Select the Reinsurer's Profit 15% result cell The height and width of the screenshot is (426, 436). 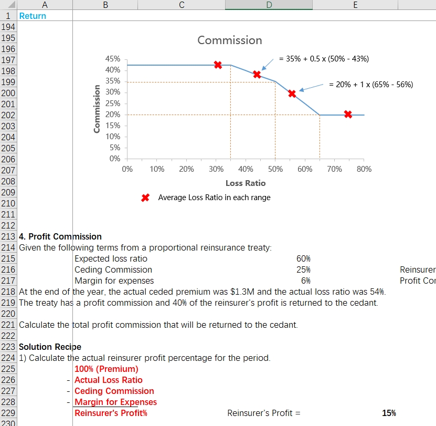pos(355,413)
